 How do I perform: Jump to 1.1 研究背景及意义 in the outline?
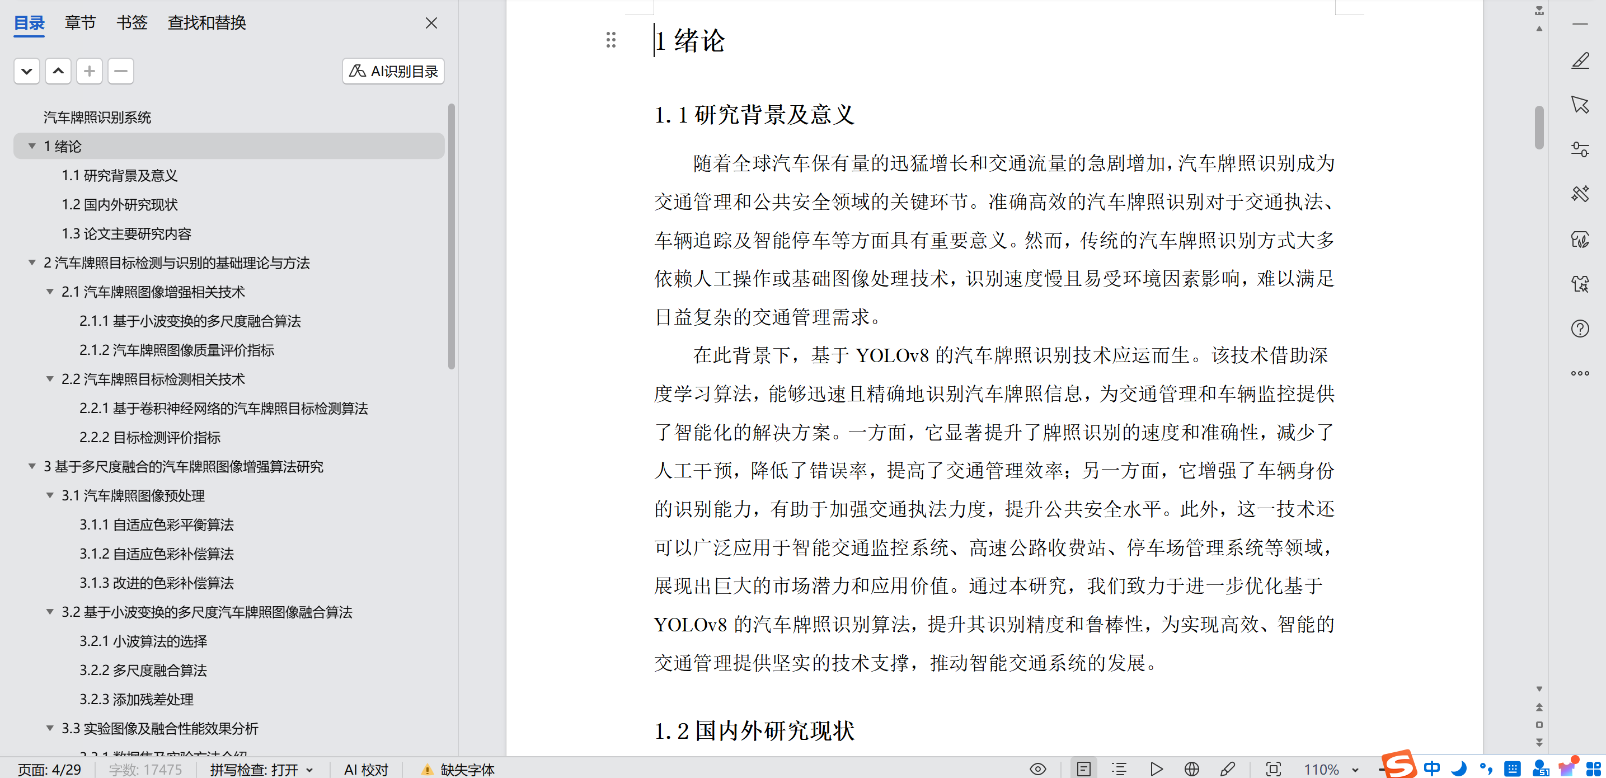coord(120,175)
